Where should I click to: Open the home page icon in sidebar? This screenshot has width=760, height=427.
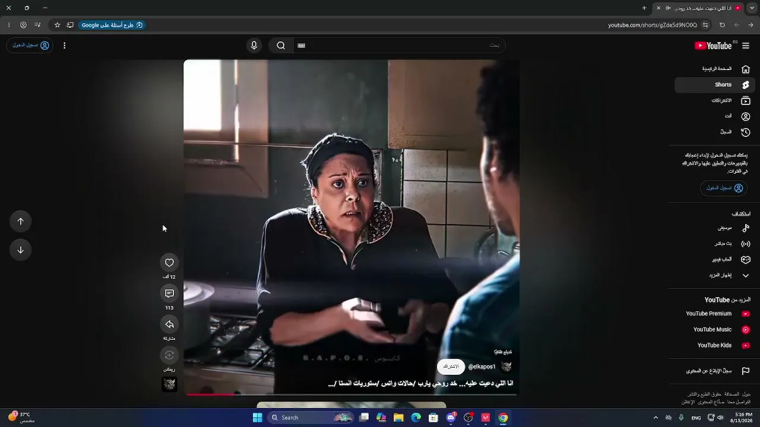[746, 69]
